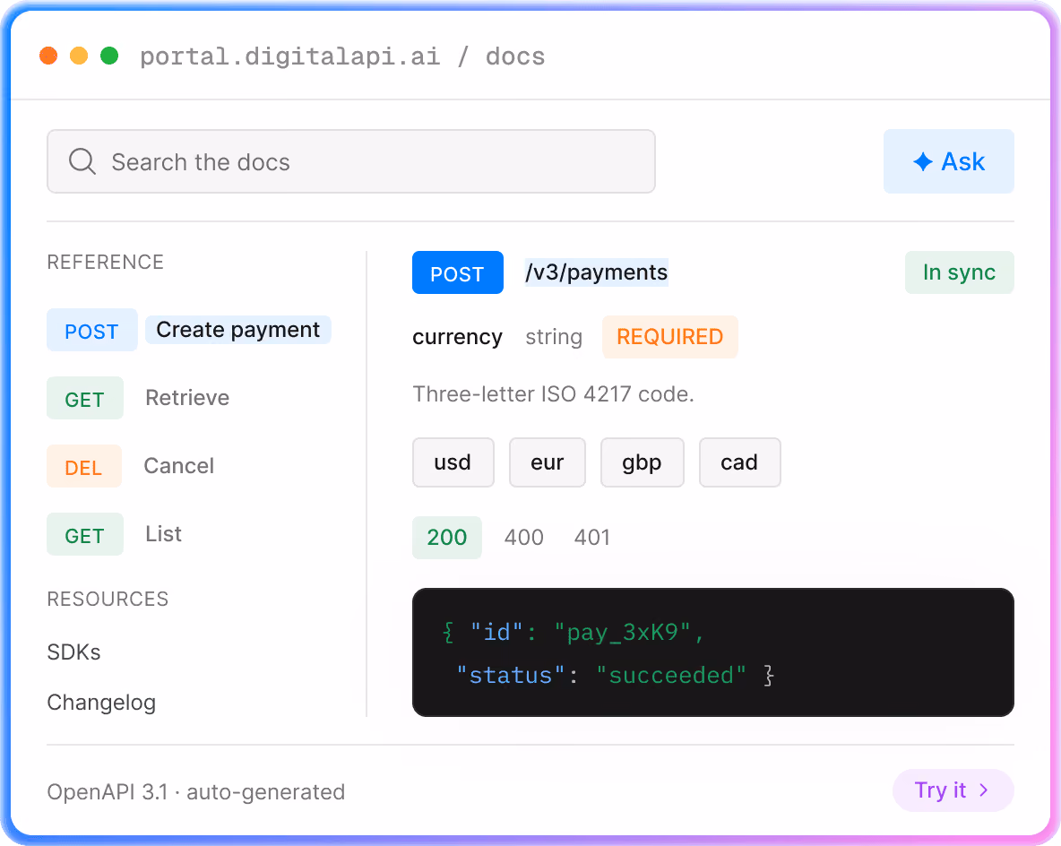Switch to the 400 response tab
The image size is (1061, 846).
[523, 538]
